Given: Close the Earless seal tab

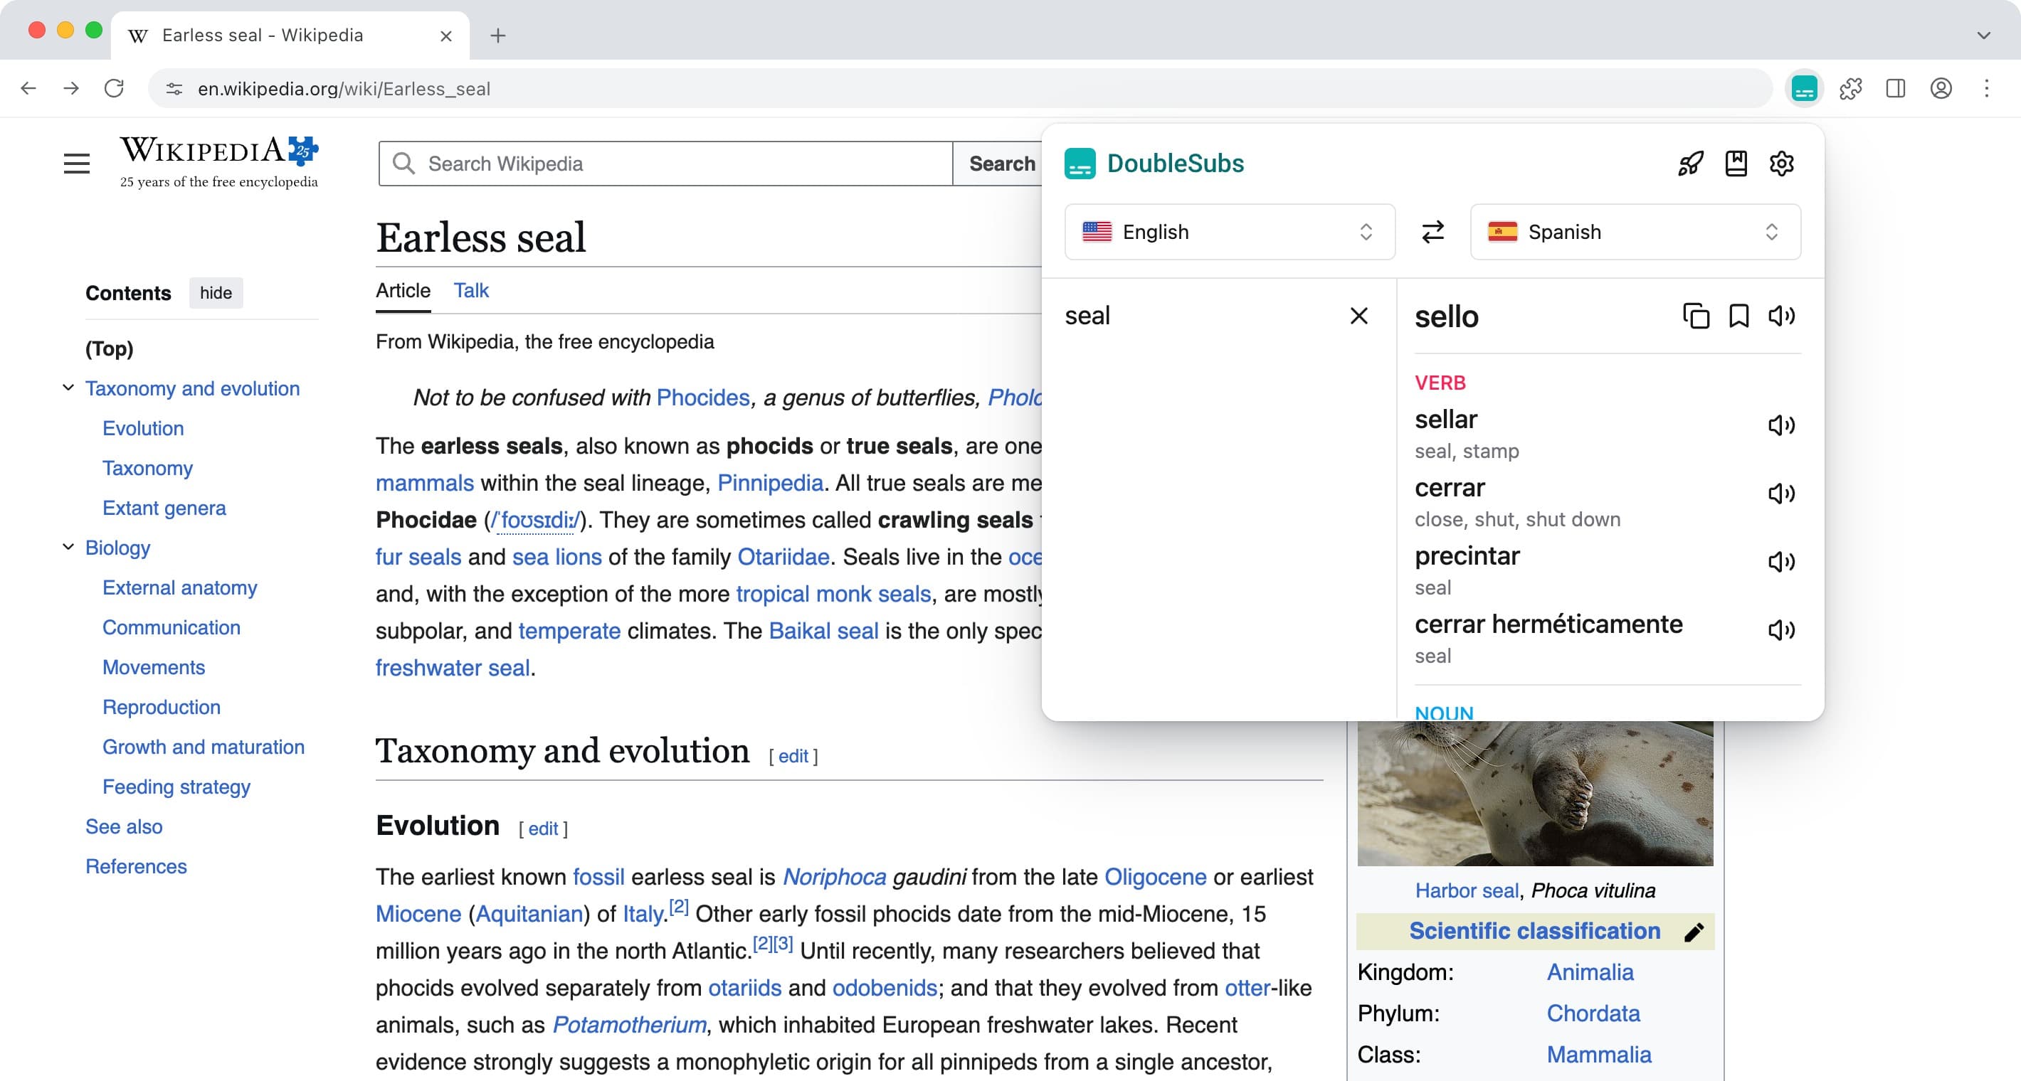Looking at the screenshot, I should (x=445, y=36).
